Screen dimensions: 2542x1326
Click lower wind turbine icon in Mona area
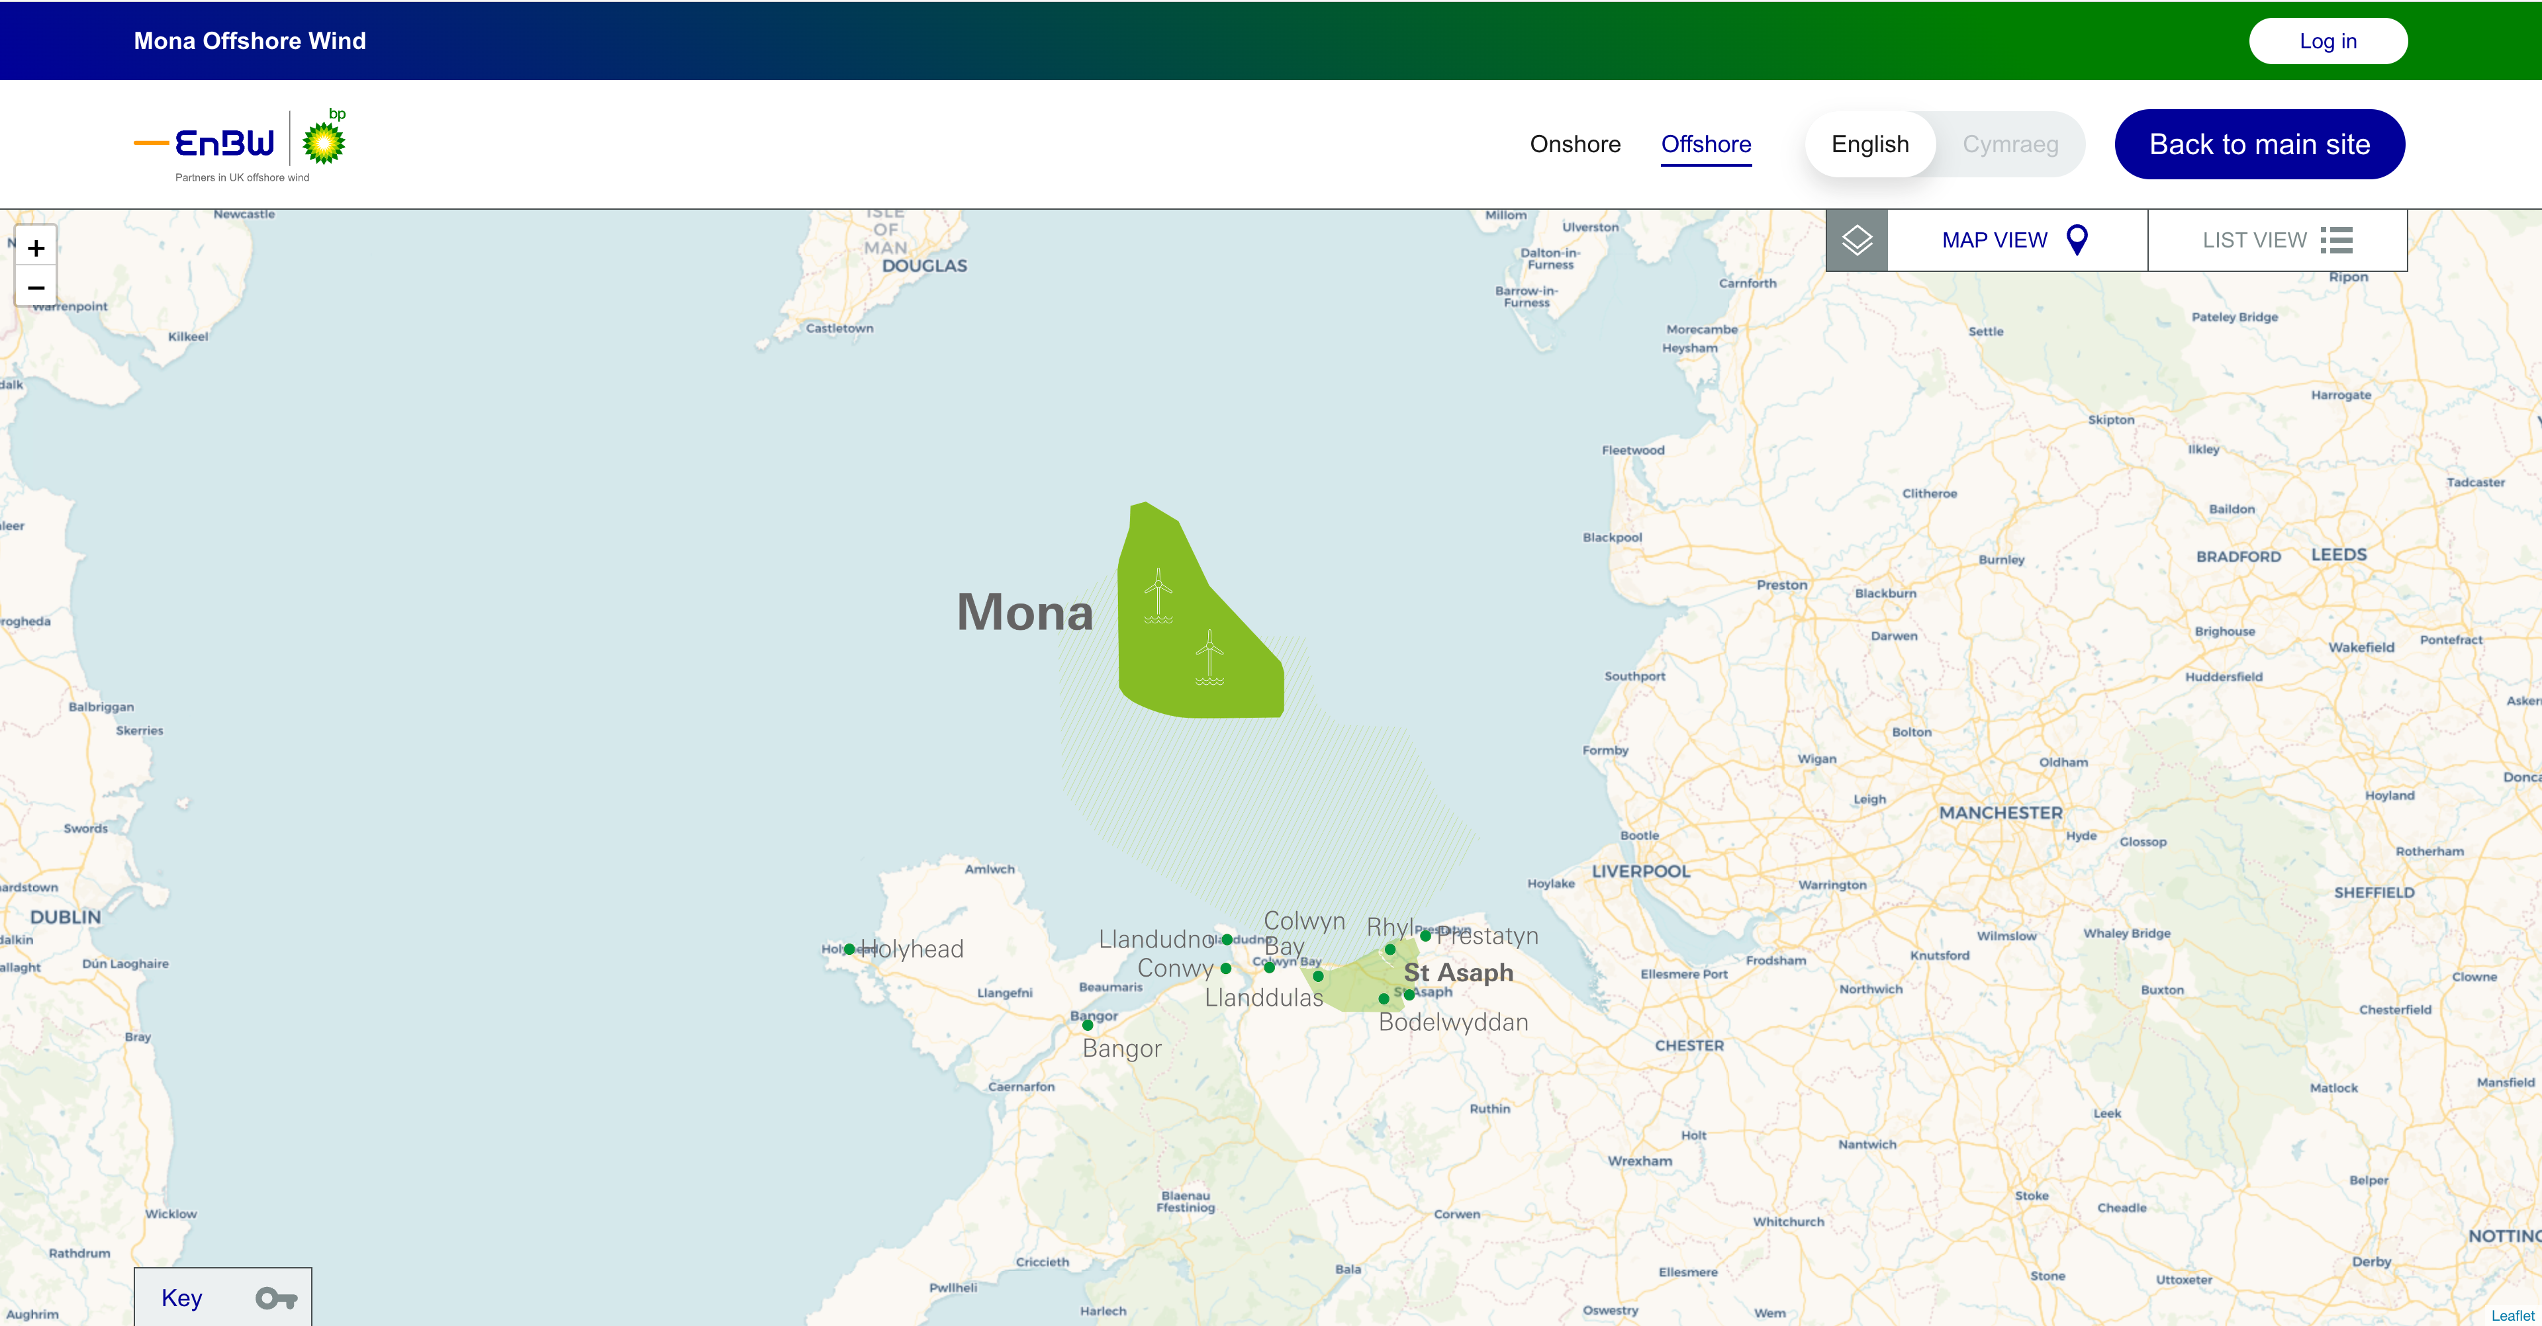[1209, 657]
